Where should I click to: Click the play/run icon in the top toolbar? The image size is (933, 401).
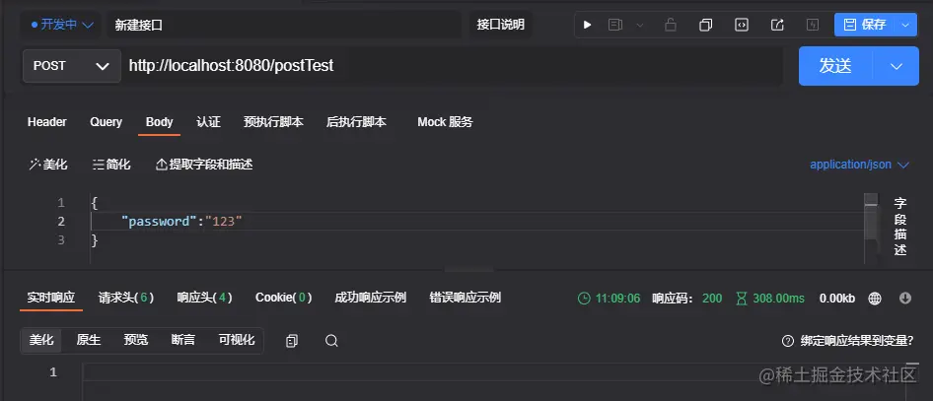pyautogui.click(x=587, y=25)
